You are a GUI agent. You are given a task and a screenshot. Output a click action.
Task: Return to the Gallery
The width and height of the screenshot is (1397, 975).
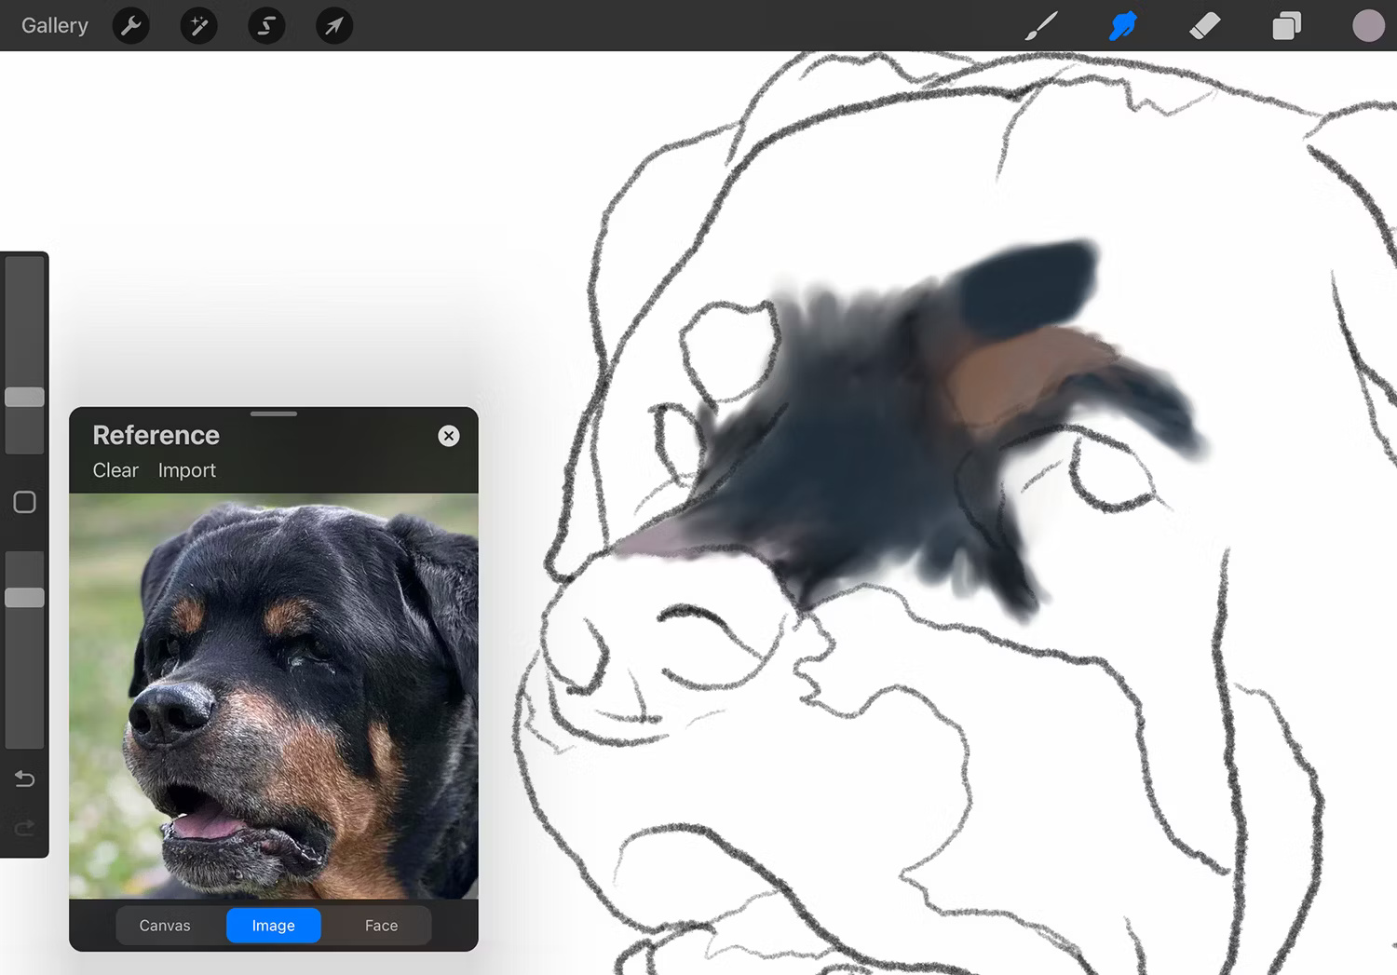54,25
